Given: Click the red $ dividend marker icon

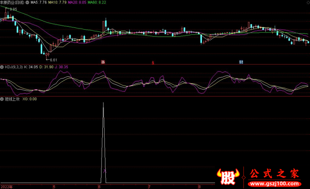Looking at the screenshot, I should [x=153, y=62].
